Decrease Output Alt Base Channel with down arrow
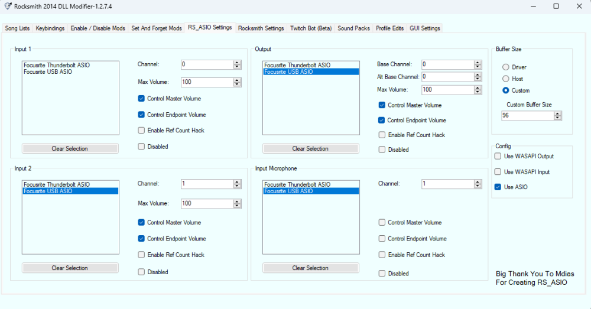 pyautogui.click(x=477, y=79)
